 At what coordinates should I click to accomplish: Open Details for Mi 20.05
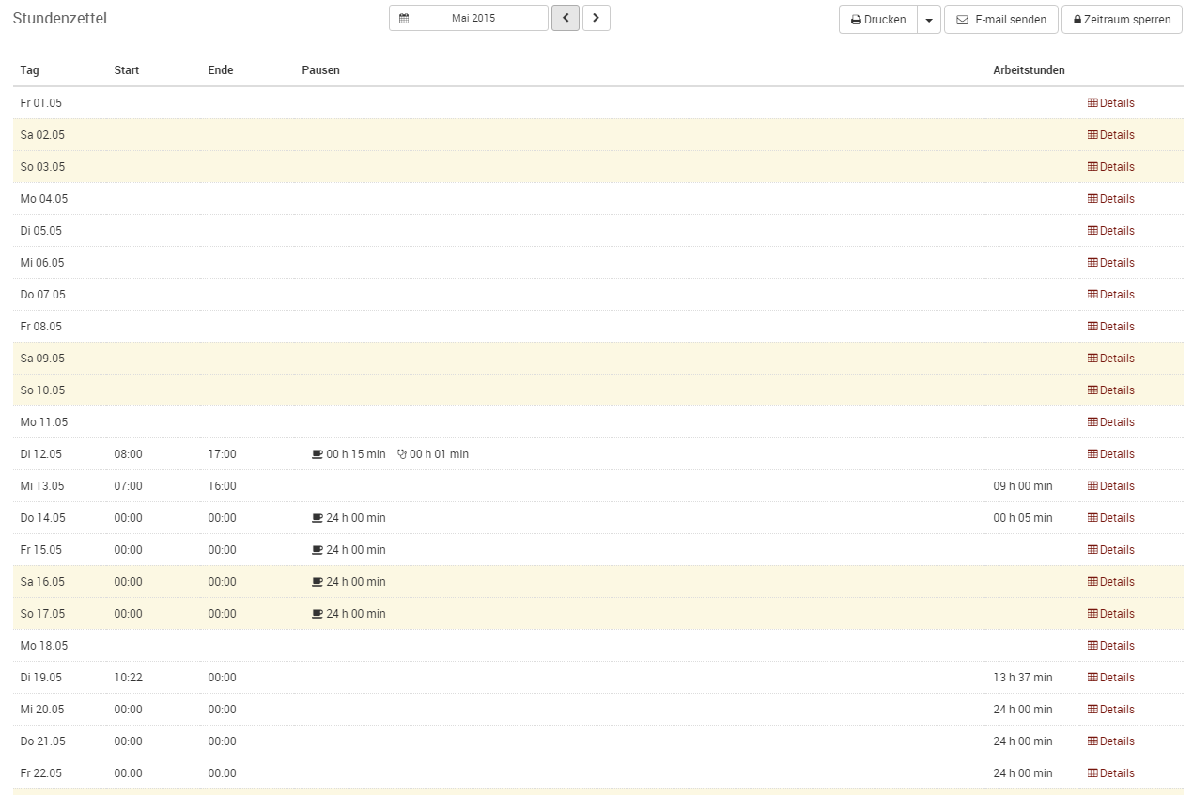(x=1111, y=710)
